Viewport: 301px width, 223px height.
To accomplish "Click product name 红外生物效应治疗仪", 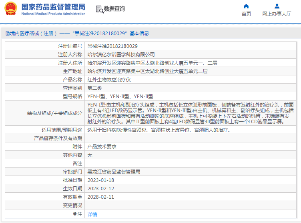I will click(109, 79).
